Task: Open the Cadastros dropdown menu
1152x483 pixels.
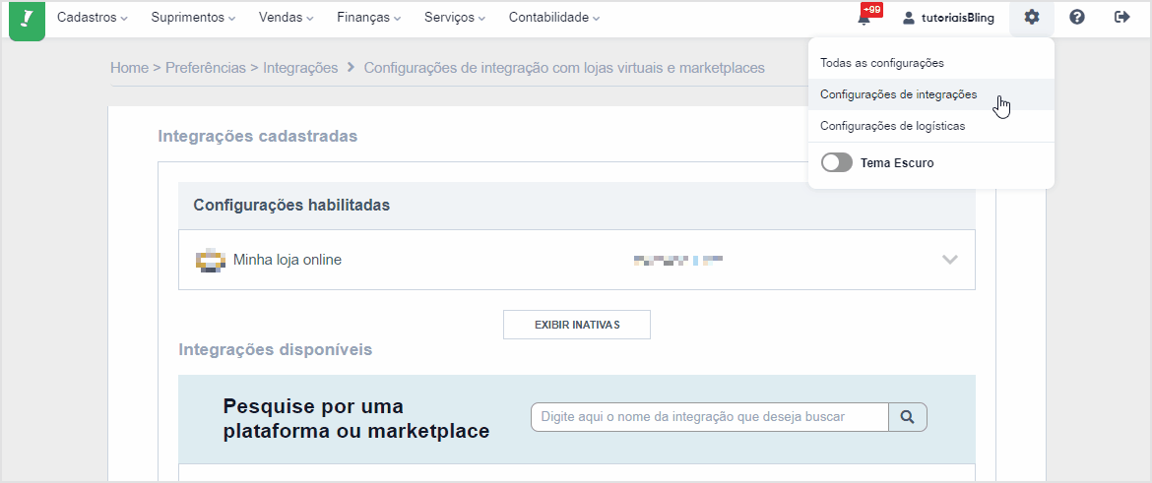Action: (x=93, y=18)
